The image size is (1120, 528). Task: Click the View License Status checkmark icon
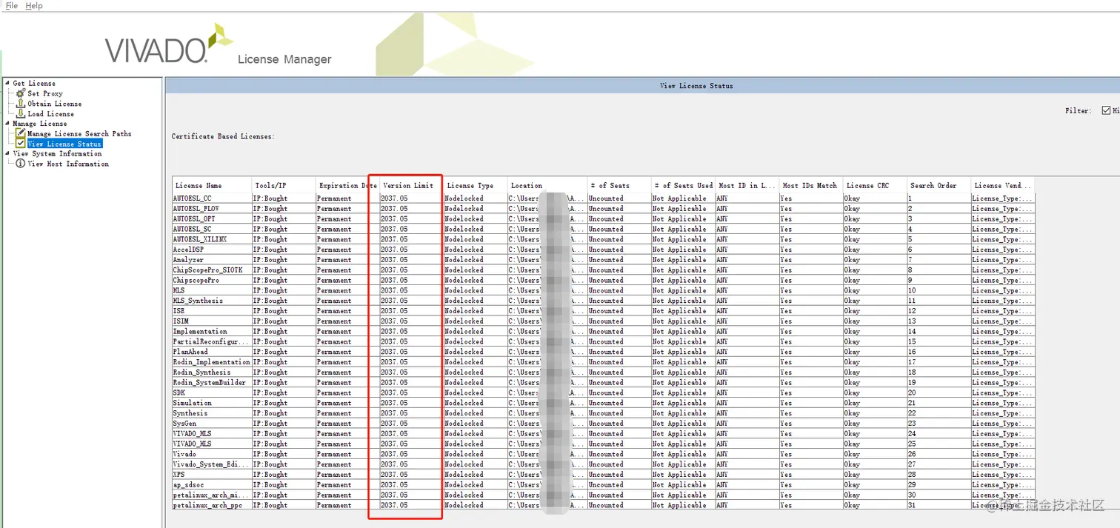(21, 144)
